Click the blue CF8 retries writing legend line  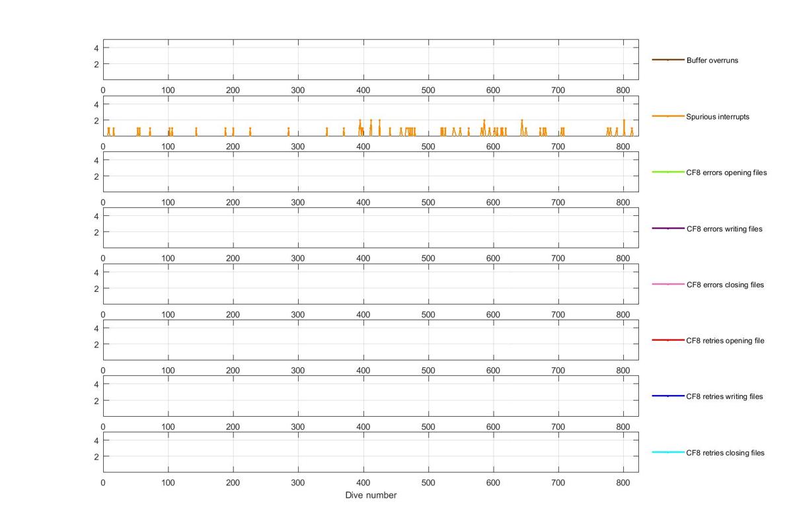coord(668,396)
